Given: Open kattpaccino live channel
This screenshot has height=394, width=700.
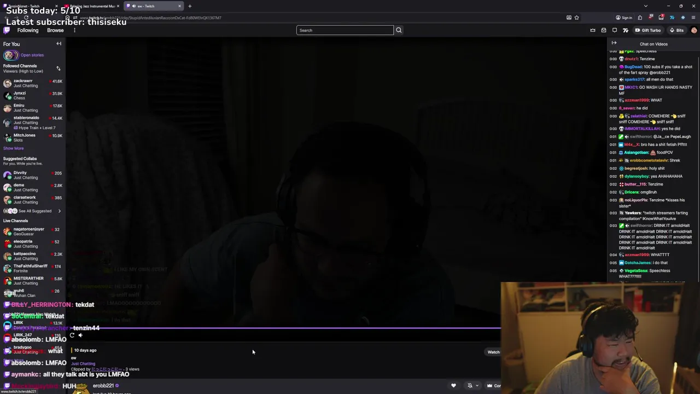Looking at the screenshot, I should (x=33, y=256).
